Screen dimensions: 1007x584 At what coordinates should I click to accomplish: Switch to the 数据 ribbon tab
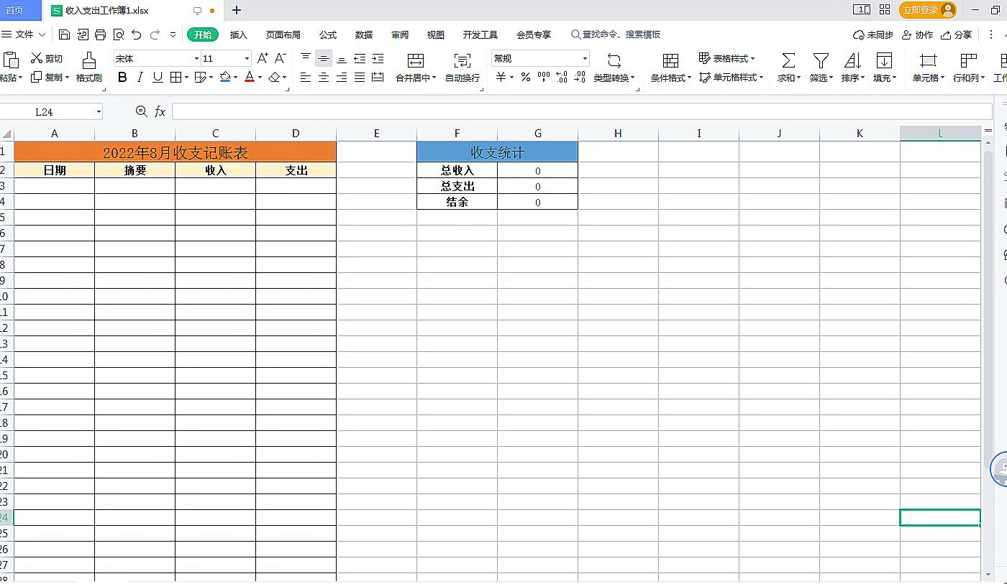pyautogui.click(x=364, y=34)
